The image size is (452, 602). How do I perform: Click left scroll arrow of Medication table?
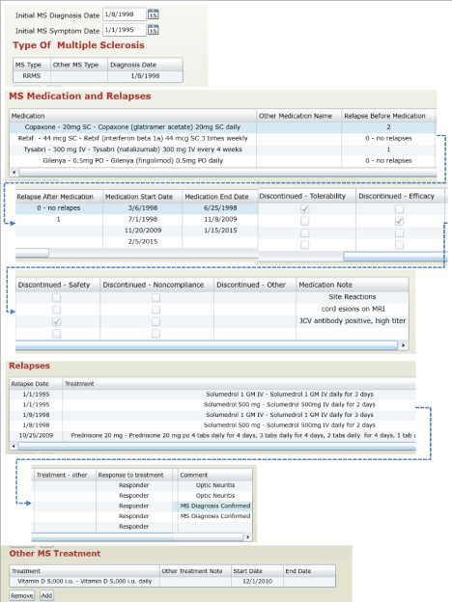[14, 172]
